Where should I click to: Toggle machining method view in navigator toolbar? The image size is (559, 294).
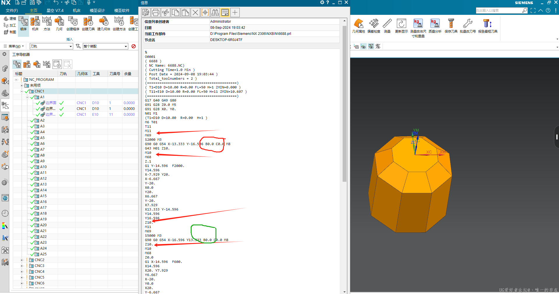(x=47, y=64)
